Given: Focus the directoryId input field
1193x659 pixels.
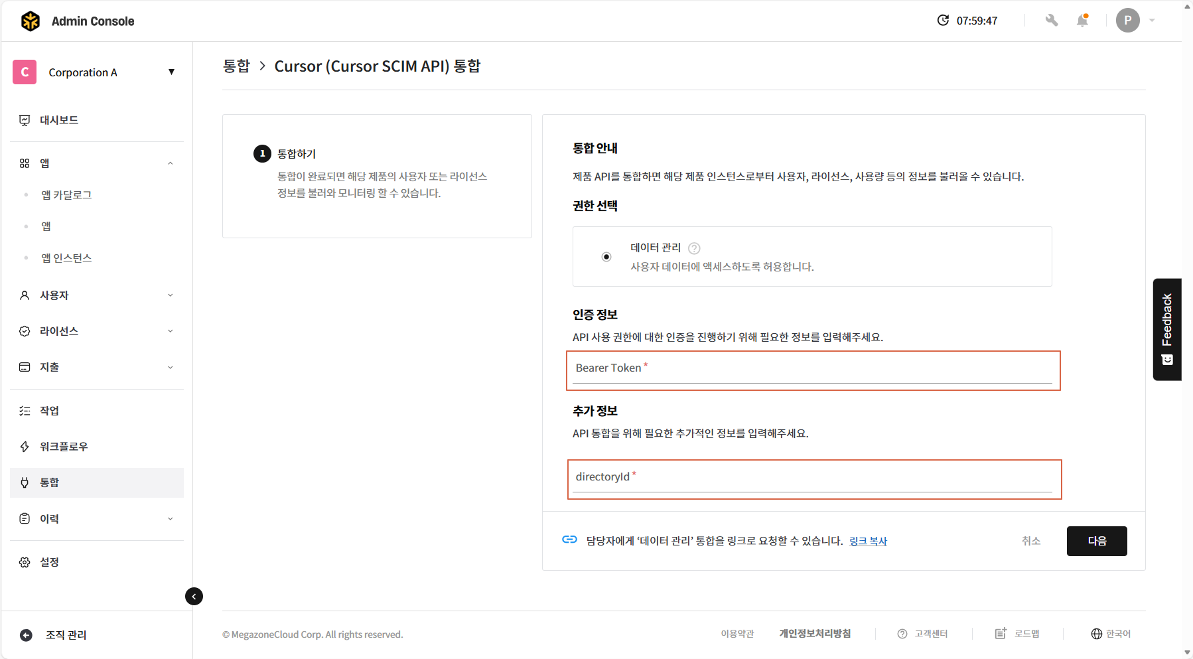Looking at the screenshot, I should tap(813, 478).
